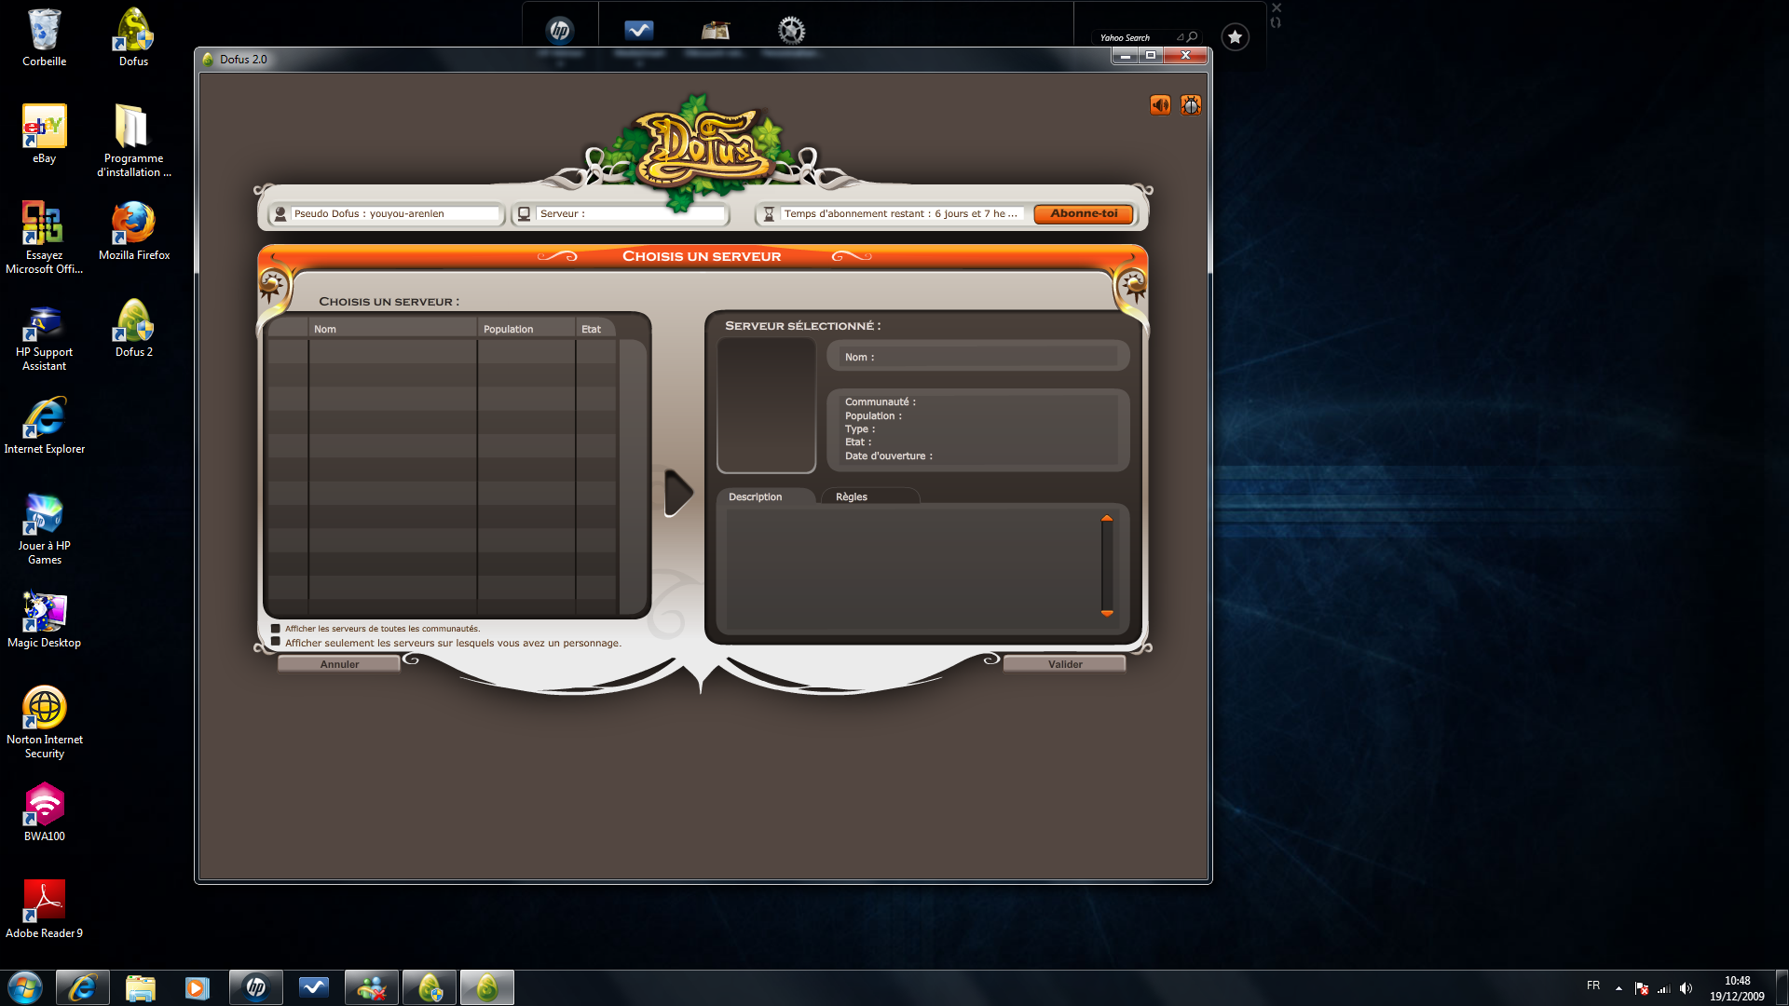Click the blue checkmark icon in top dock
Image resolution: width=1789 pixels, height=1006 pixels.
(x=638, y=31)
